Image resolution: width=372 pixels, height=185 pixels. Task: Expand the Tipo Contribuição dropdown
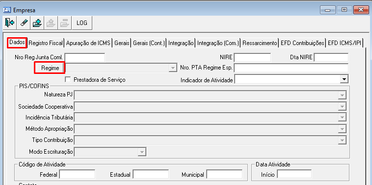[342, 140]
